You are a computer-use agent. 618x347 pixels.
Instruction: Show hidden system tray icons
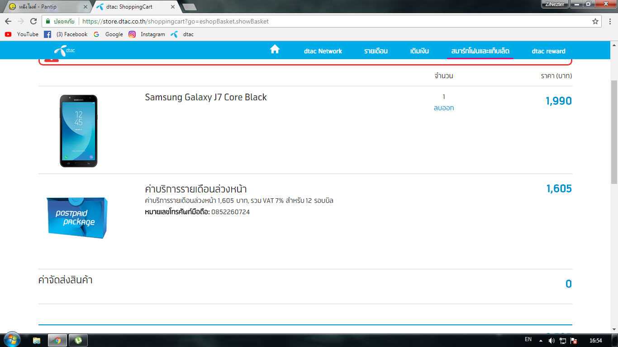[541, 340]
